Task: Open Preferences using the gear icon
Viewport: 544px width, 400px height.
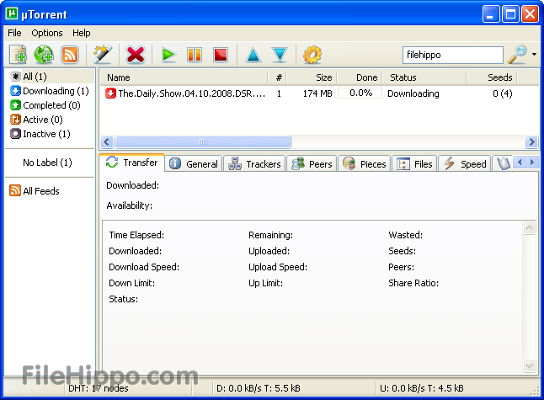Action: 312,55
